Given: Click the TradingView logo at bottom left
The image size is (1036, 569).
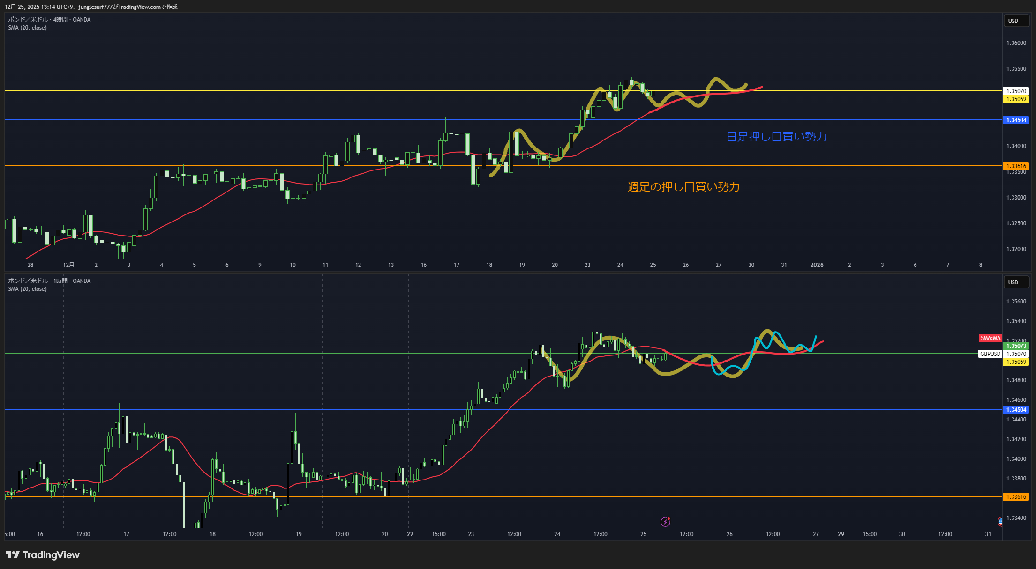Looking at the screenshot, I should (x=43, y=555).
